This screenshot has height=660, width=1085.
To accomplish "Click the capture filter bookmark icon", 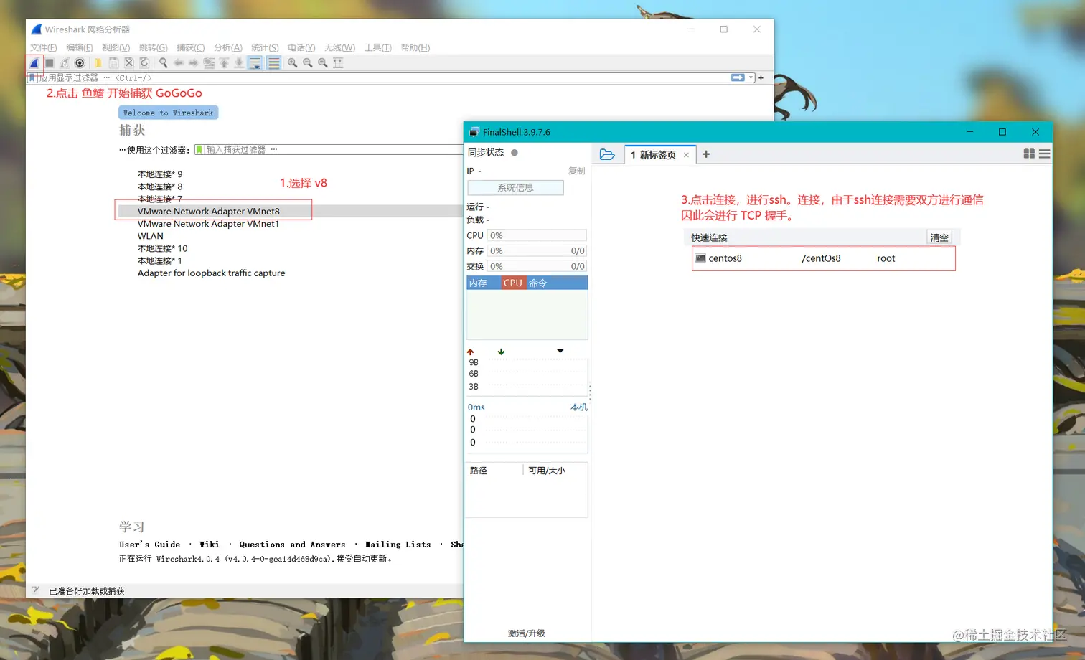I will (x=199, y=149).
